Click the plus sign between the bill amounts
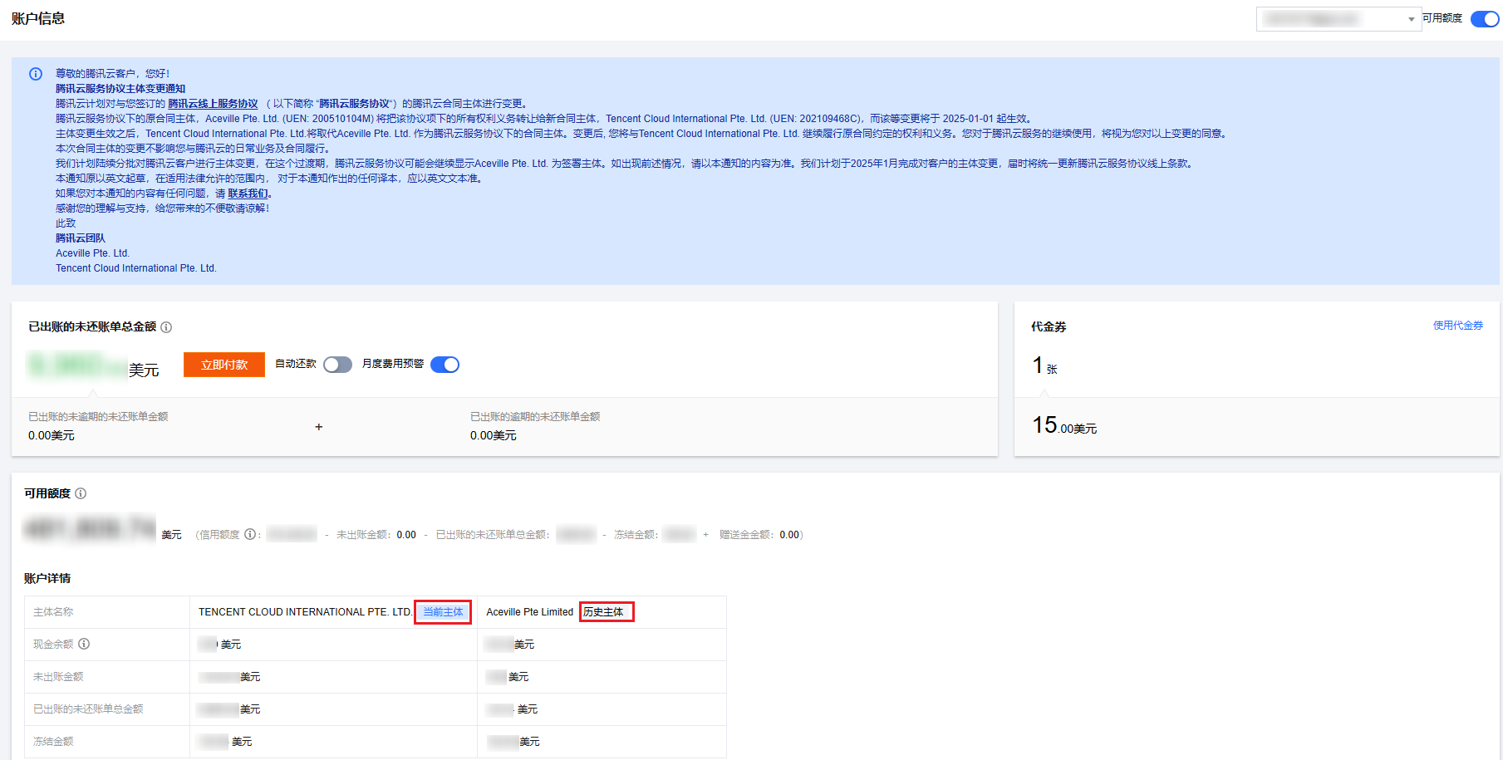Image resolution: width=1503 pixels, height=760 pixels. (319, 427)
